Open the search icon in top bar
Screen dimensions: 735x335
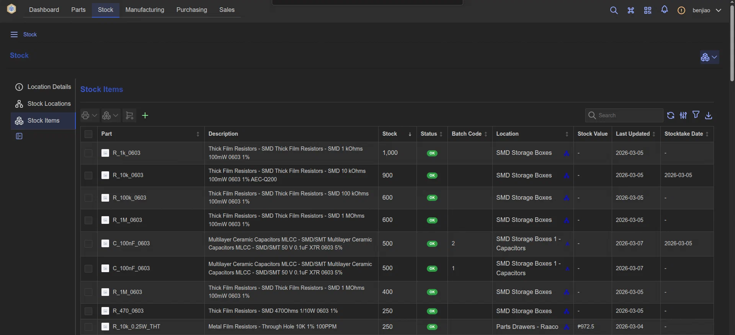pos(614,10)
